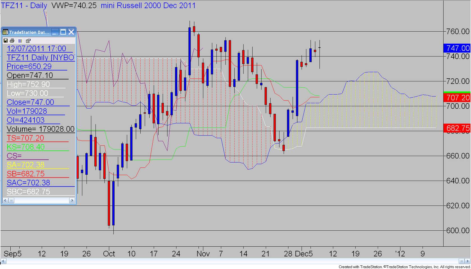
Task: Click the TradeStation Data Window title bar text
Action: click(x=29, y=32)
